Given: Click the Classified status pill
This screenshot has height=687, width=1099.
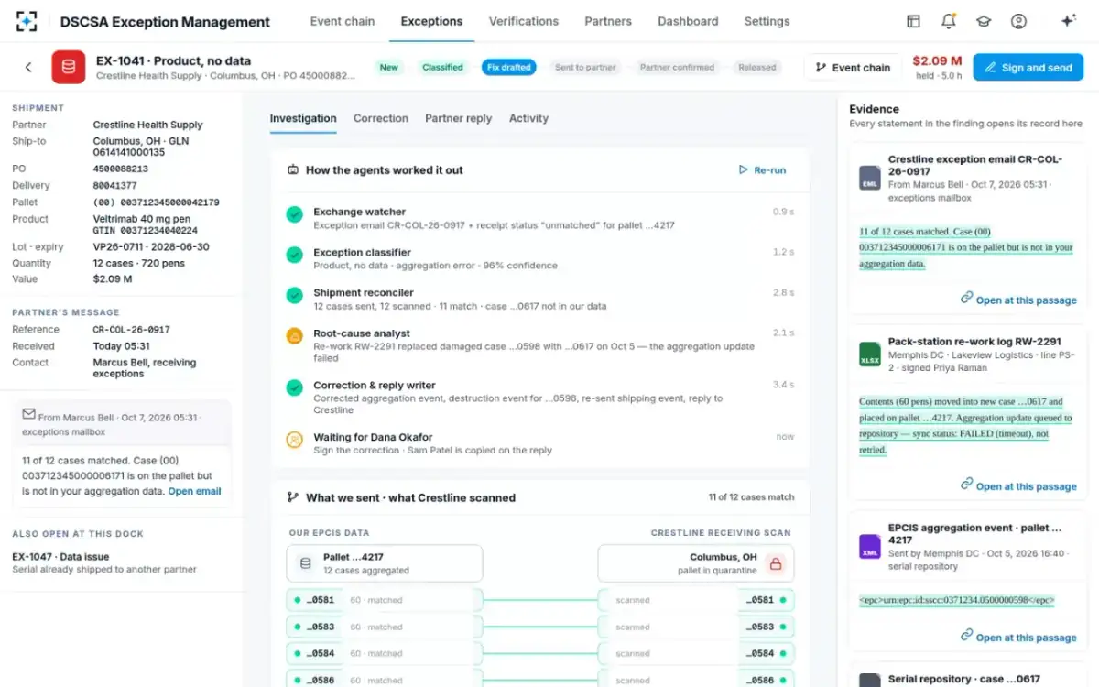Looking at the screenshot, I should [x=442, y=67].
